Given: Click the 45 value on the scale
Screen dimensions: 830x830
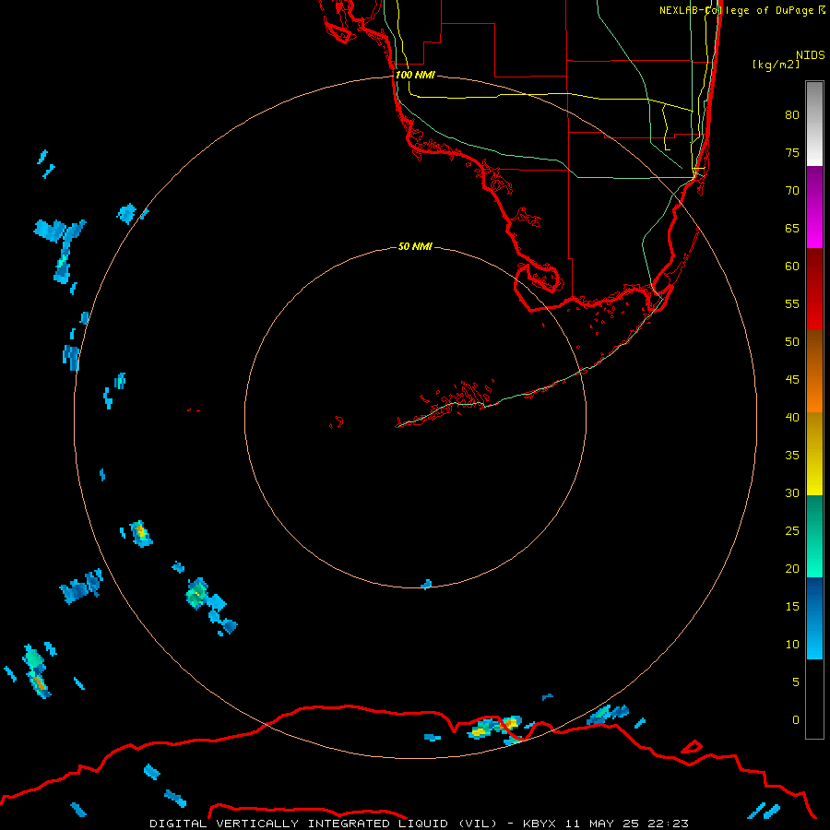Looking at the screenshot, I should click(792, 380).
